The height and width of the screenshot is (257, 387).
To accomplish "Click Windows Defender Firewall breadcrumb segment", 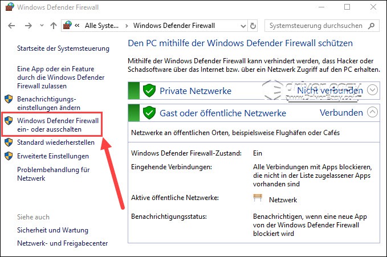I will (174, 26).
